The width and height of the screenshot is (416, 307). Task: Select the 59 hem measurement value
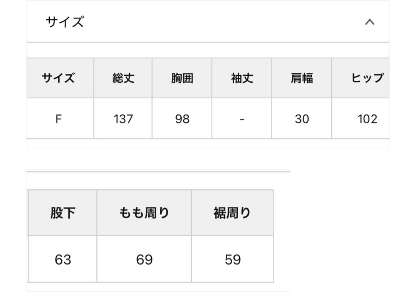tap(232, 259)
